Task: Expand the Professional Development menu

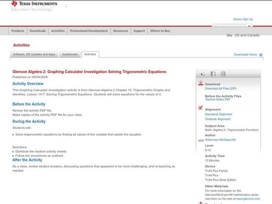Action: (x=89, y=31)
